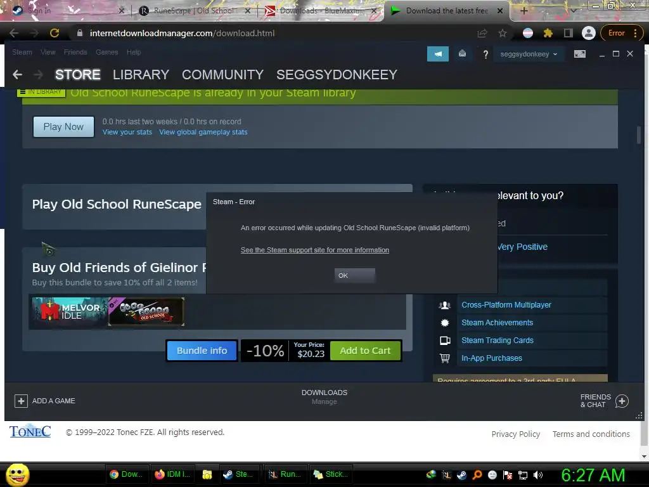Click the Tonec logo on webpage

30,431
